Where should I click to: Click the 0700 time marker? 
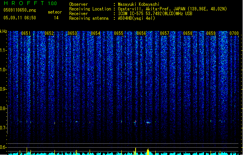click(234, 33)
